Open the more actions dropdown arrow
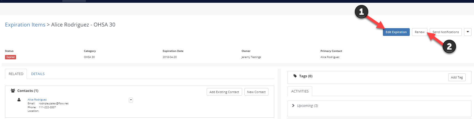Viewport: 474px width, 119px height. [468, 32]
